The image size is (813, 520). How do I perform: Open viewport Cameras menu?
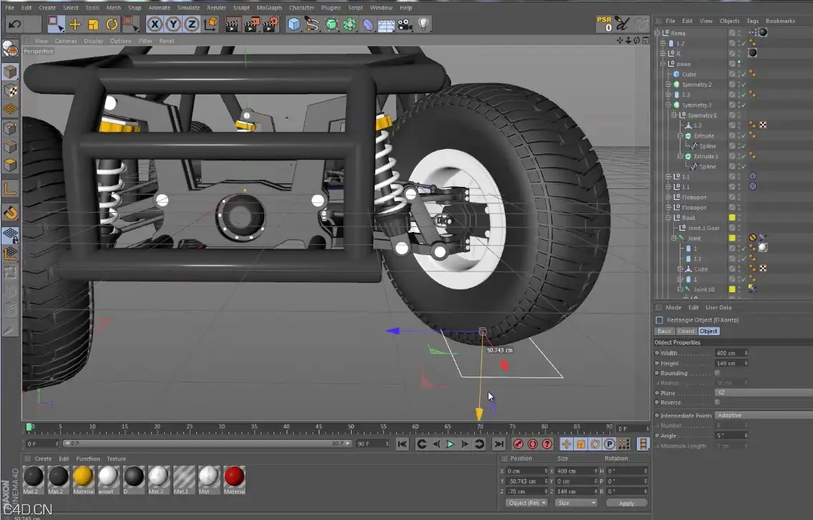(66, 41)
